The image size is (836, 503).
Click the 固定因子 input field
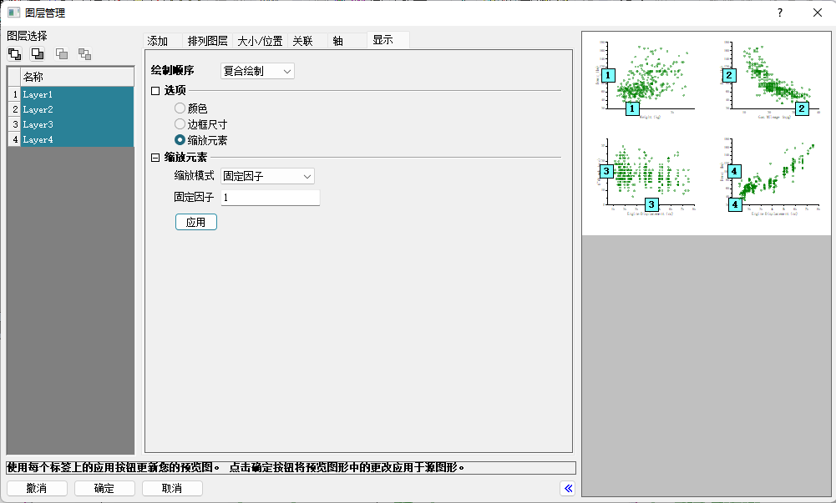tap(270, 198)
